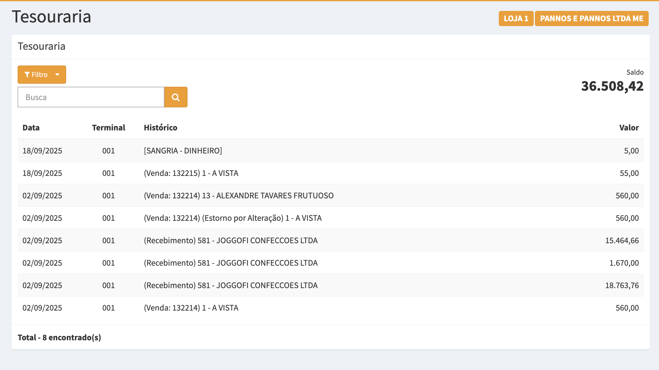
Task: Click the LOJA 1 button
Action: tap(516, 18)
